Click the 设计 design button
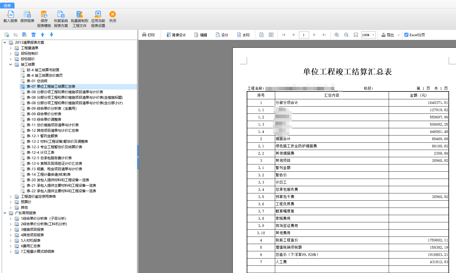The width and height of the screenshot is (456, 273). [x=222, y=35]
